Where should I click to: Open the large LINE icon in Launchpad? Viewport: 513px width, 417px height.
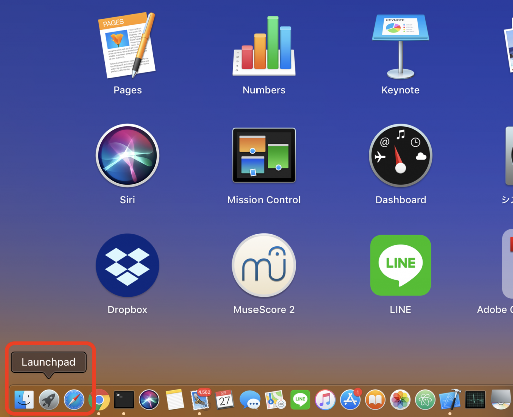(400, 265)
